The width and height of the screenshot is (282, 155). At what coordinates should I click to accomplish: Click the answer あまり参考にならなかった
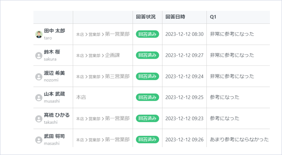pyautogui.click(x=239, y=140)
